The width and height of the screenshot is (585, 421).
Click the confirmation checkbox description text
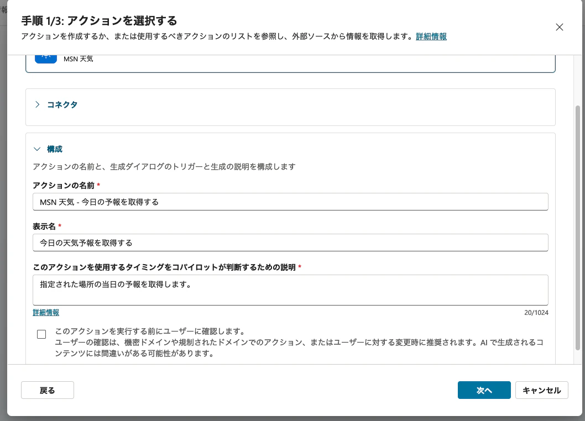(x=299, y=343)
